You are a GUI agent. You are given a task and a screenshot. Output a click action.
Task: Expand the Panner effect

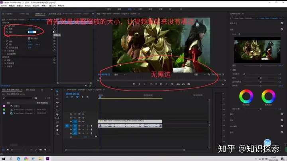2,66
